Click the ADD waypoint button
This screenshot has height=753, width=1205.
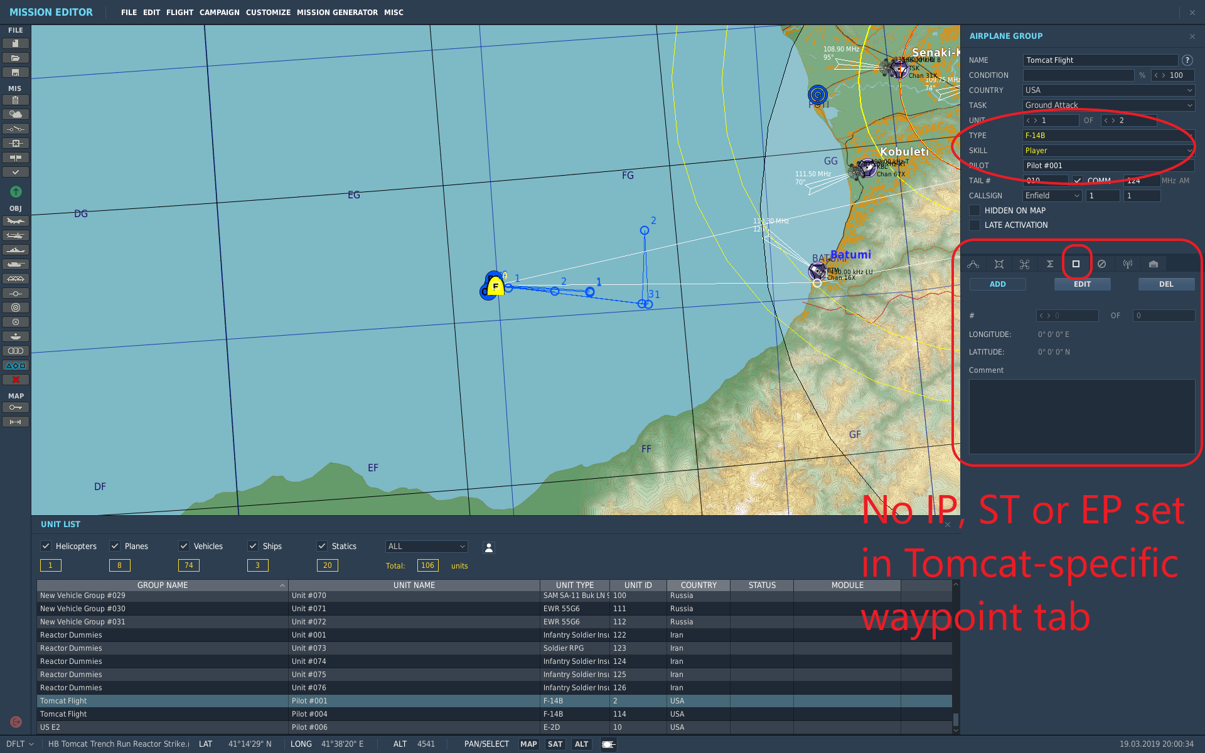point(997,284)
